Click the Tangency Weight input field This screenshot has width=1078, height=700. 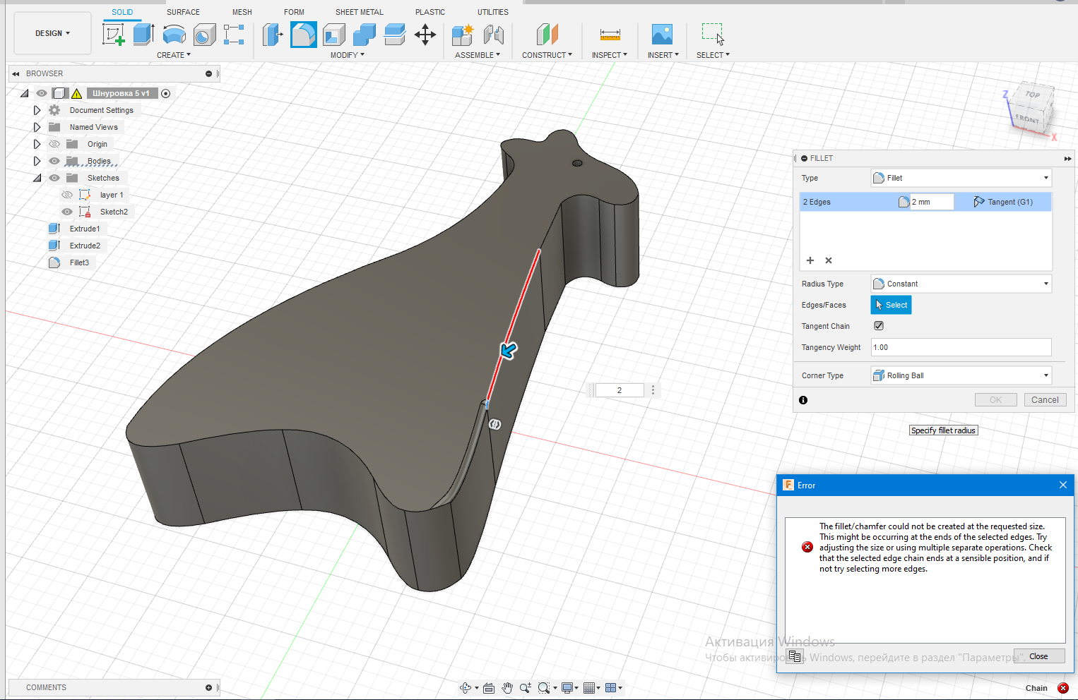coord(961,347)
